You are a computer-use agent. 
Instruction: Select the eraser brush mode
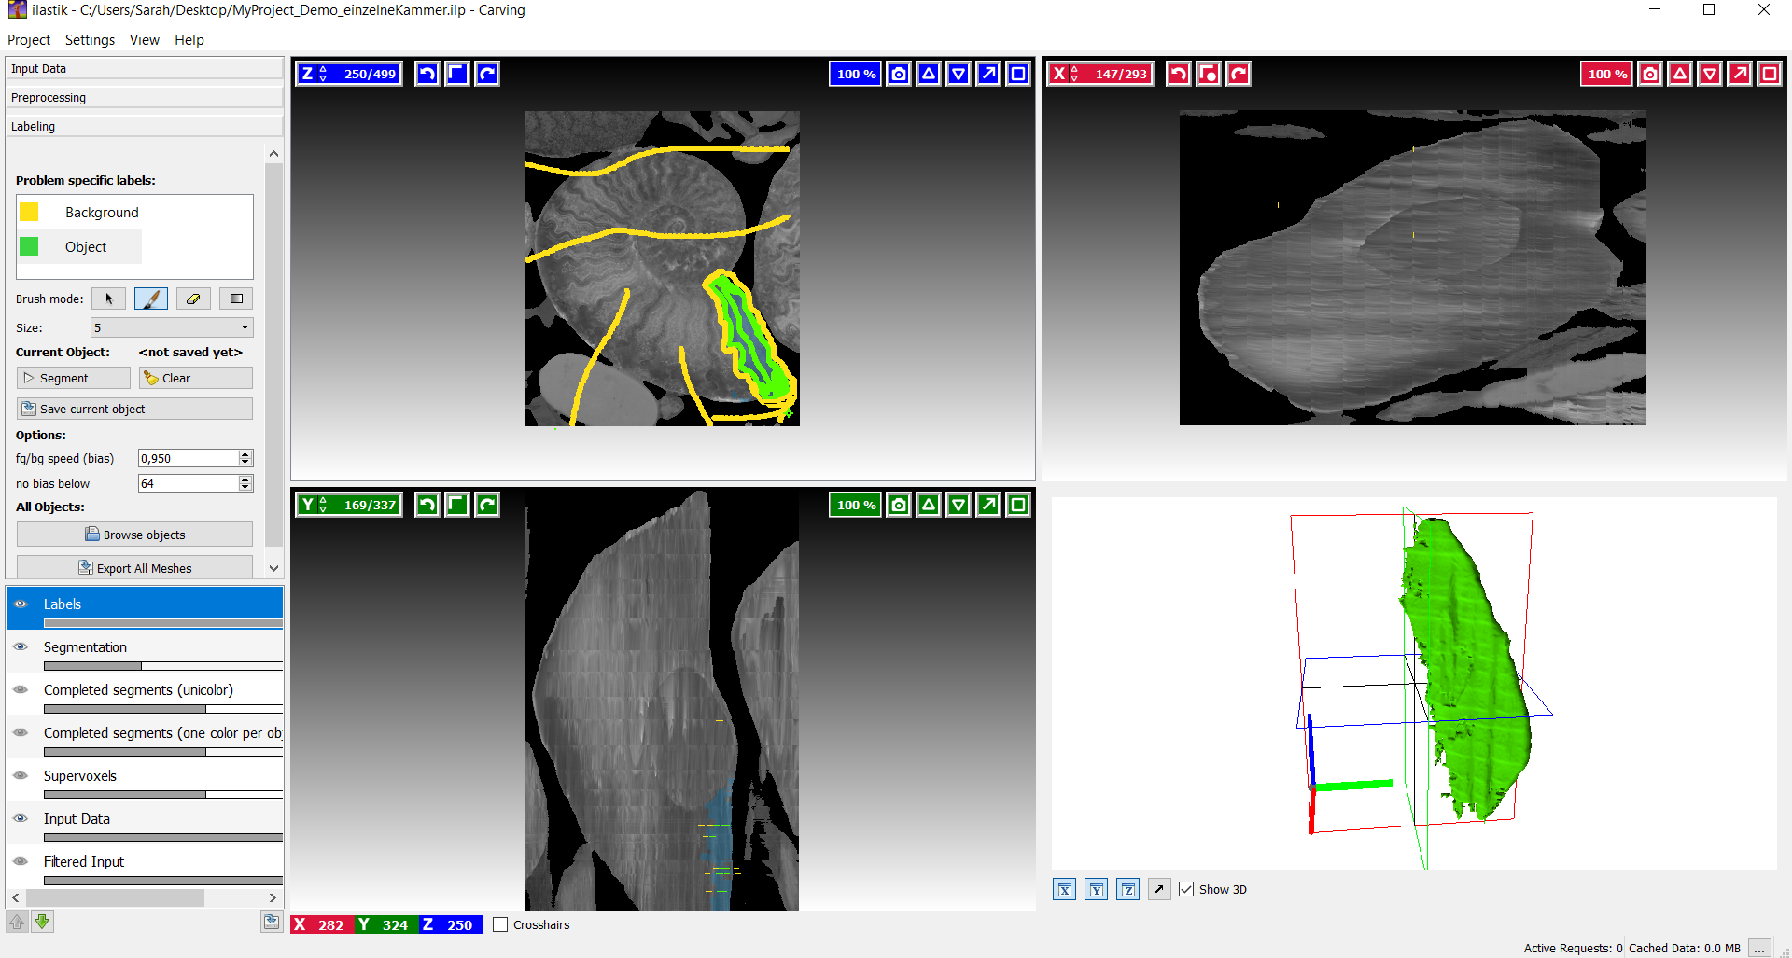click(x=193, y=299)
